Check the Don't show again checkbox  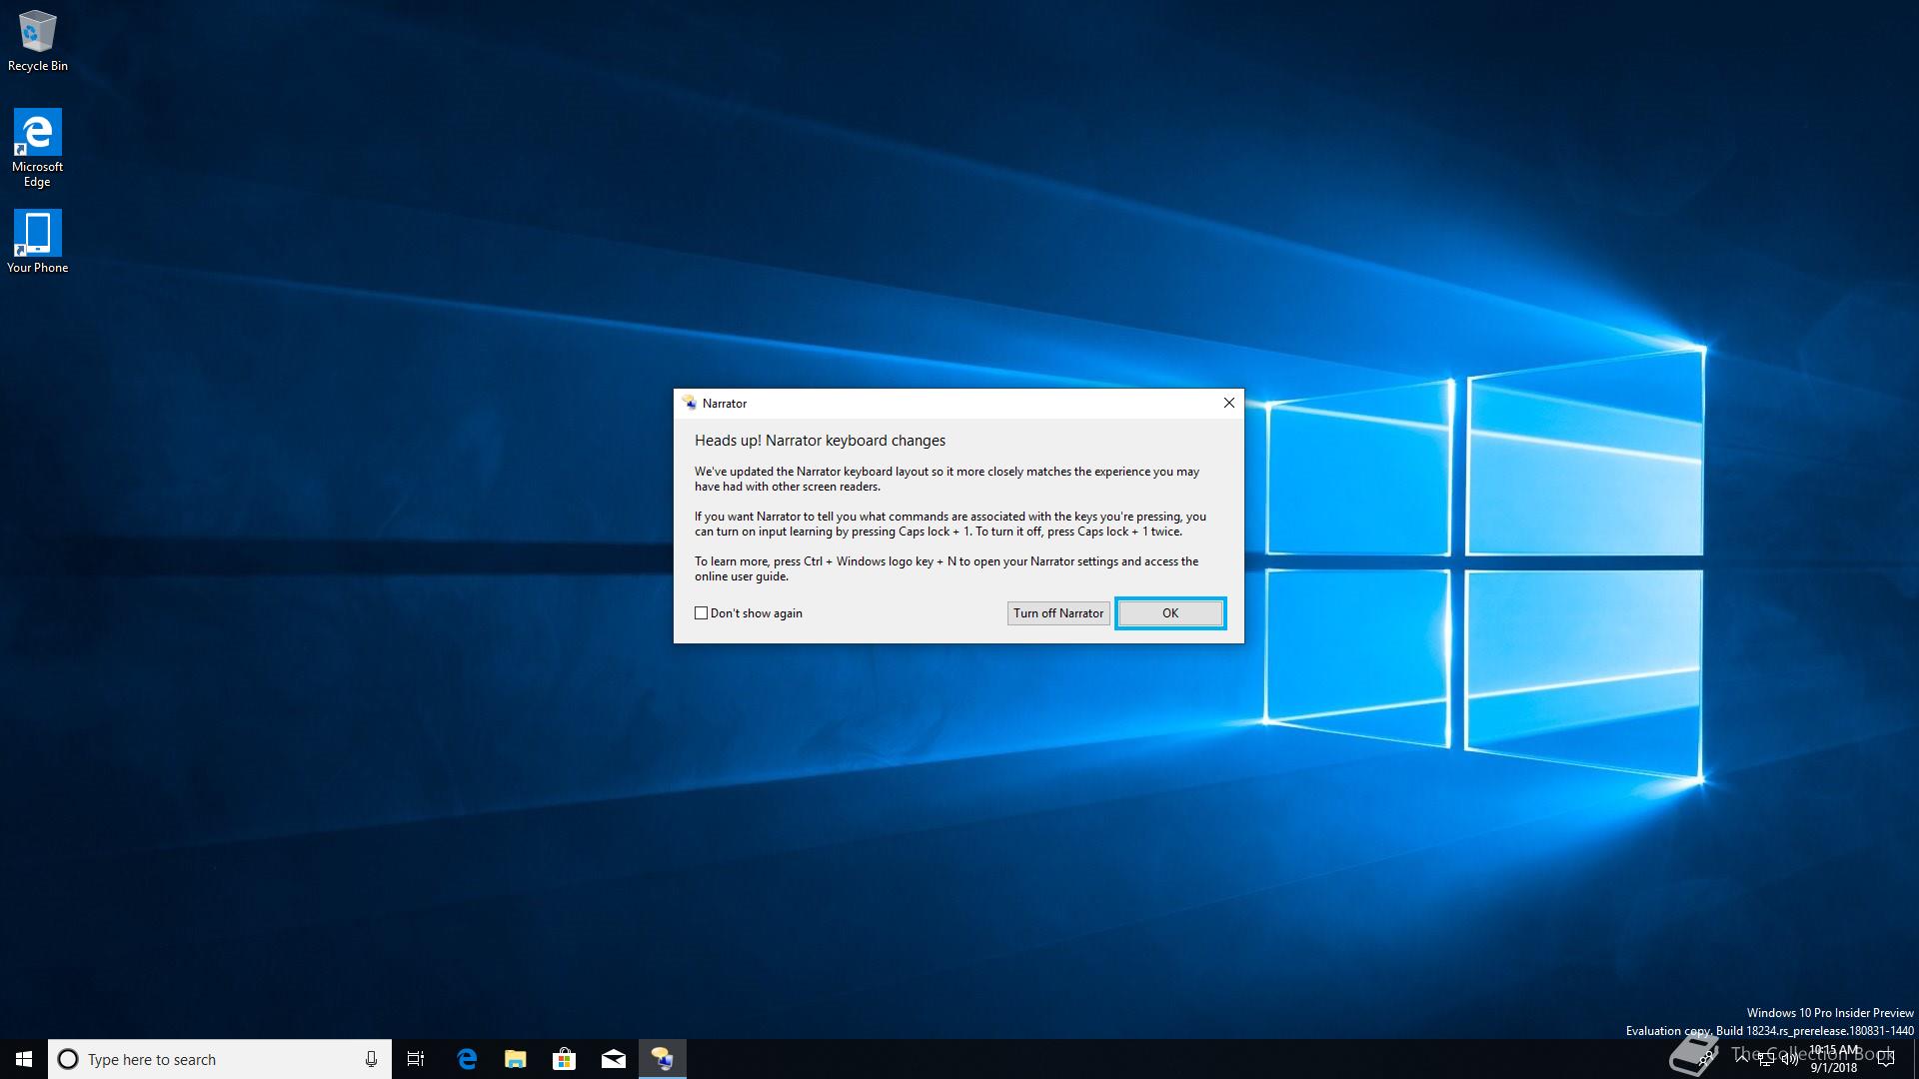click(701, 613)
